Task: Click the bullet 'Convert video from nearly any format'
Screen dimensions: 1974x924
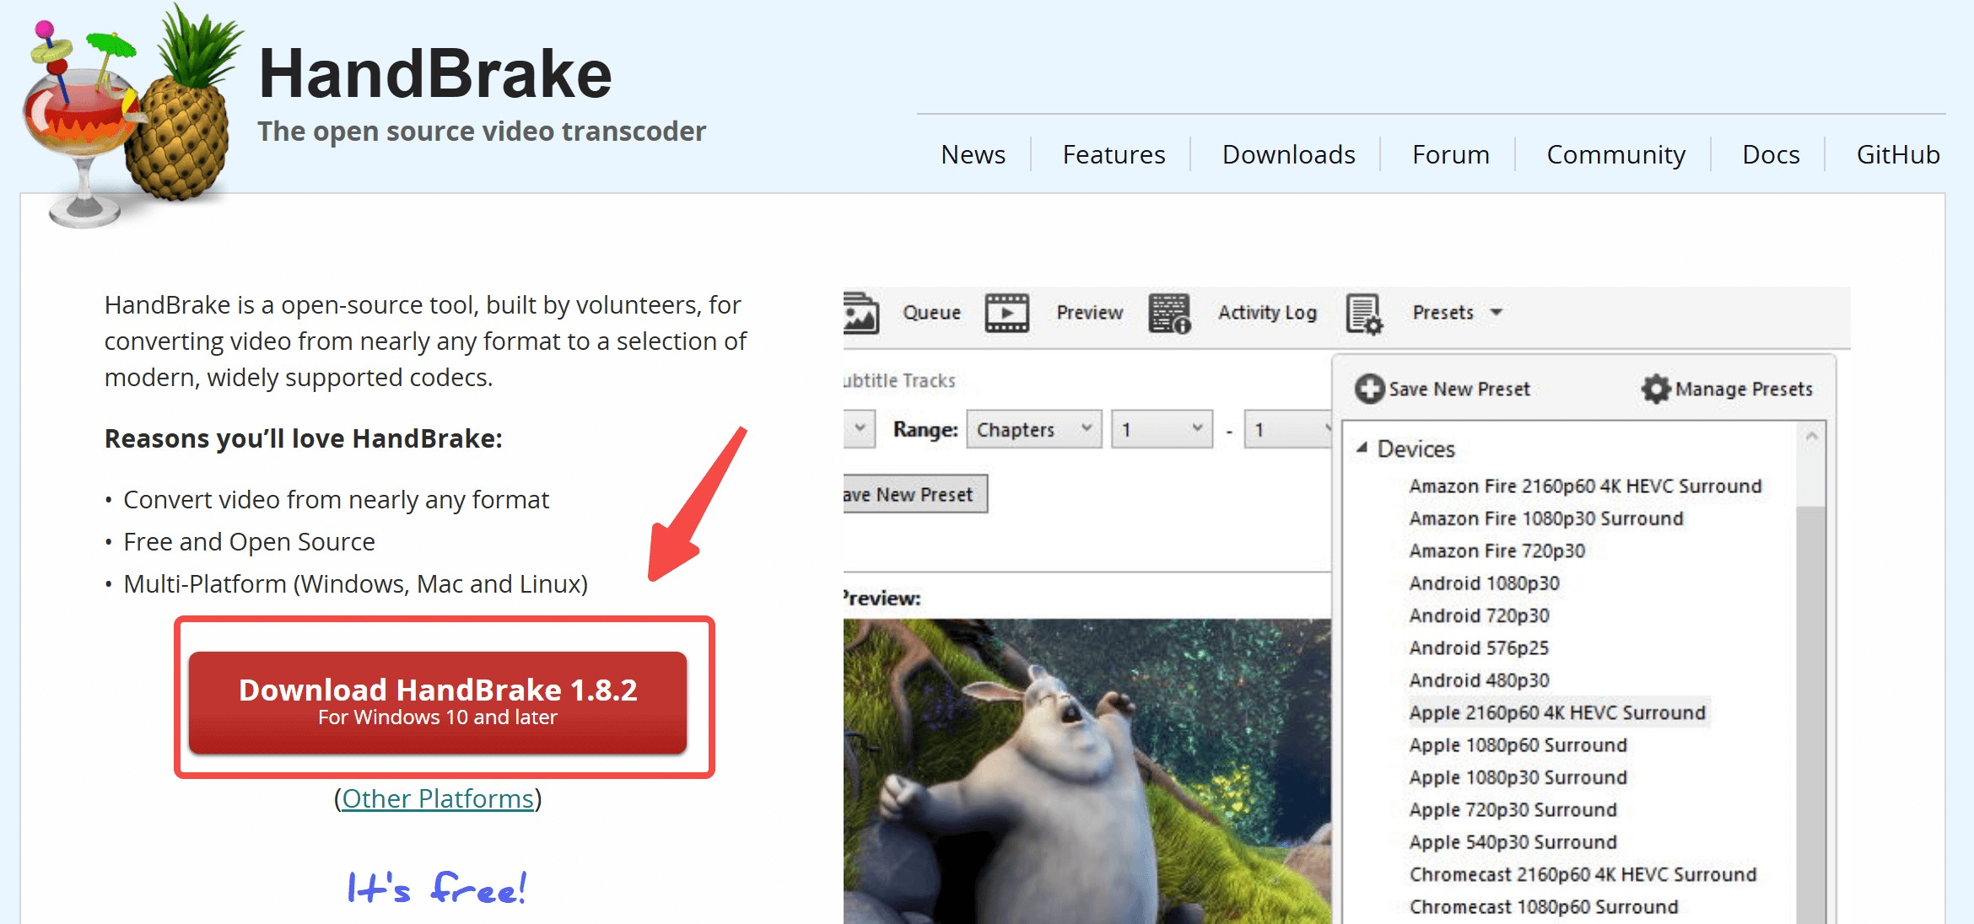Action: (336, 500)
